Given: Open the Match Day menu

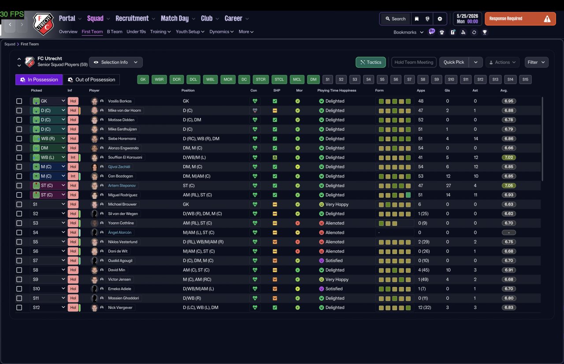Looking at the screenshot, I should pos(178,18).
